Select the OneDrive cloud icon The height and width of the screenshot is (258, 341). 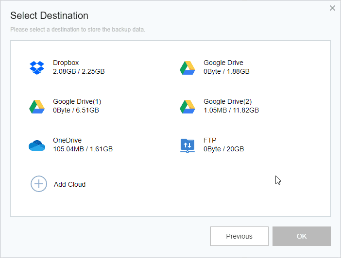pyautogui.click(x=37, y=145)
